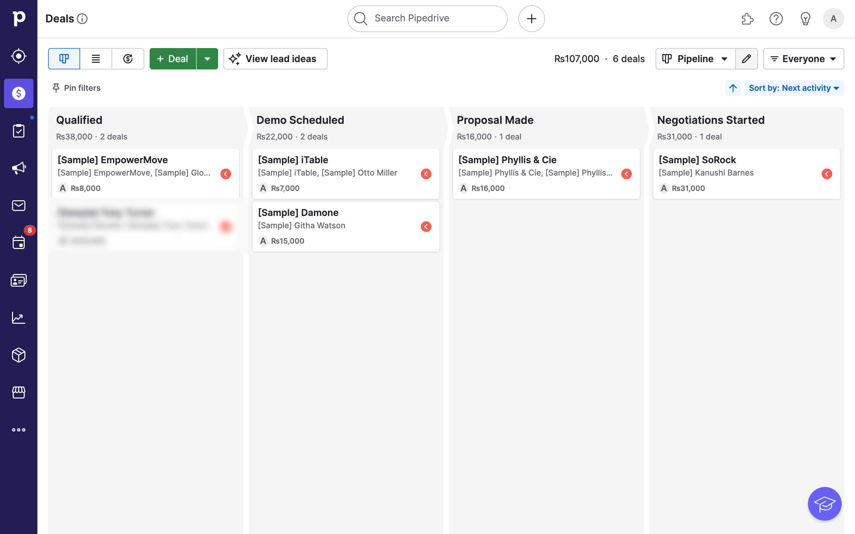Viewport: 855px width, 534px height.
Task: Open Insights chart icon in sidebar
Action: pos(18,317)
